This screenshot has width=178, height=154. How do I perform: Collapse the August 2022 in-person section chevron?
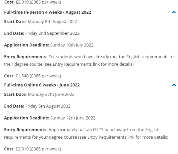(x=174, y=12)
